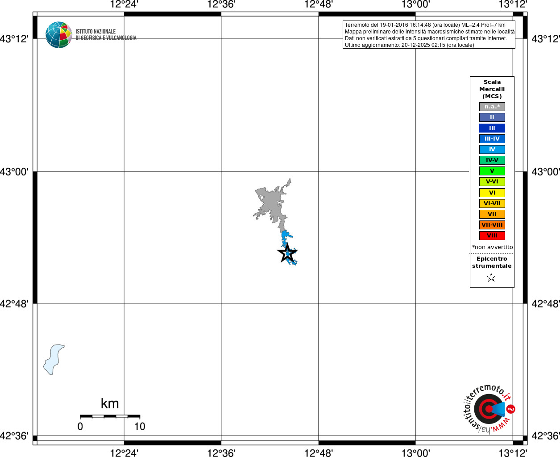Click the top axis label 12°36'

pos(221,4)
